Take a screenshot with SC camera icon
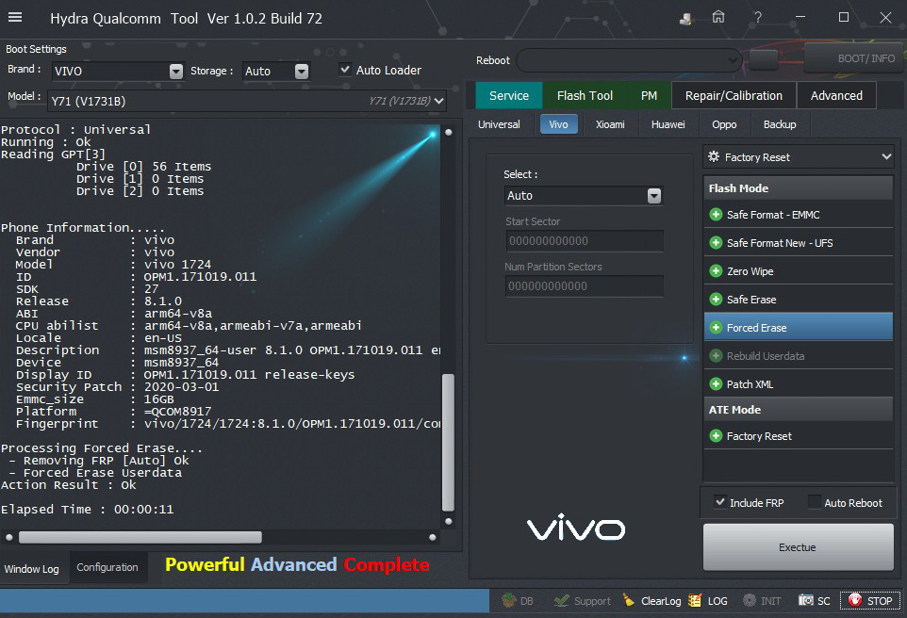The width and height of the screenshot is (907, 618). (x=806, y=600)
